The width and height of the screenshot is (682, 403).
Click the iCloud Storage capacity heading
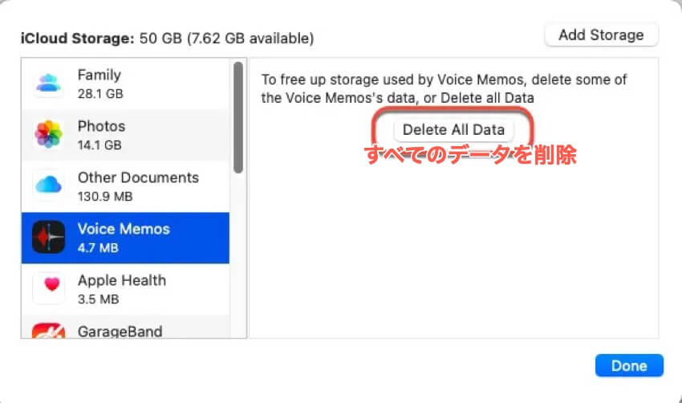[x=167, y=39]
